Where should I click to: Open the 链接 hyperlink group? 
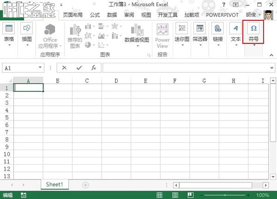(218, 35)
